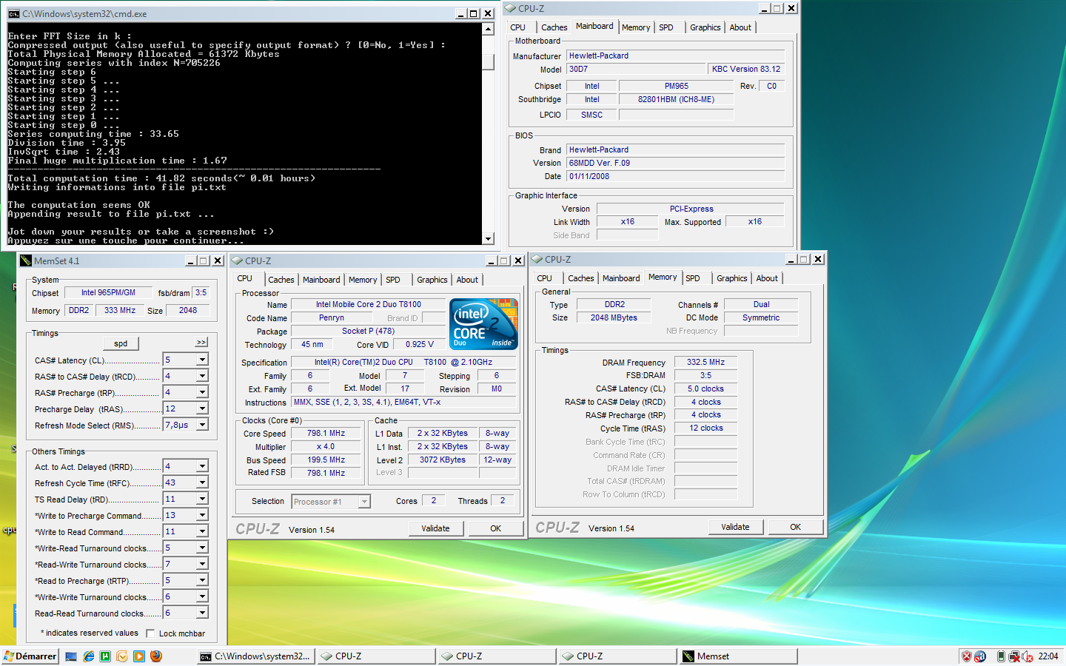Switch to Memset taskbar button
Viewport: 1066px width, 666px height.
(x=738, y=656)
